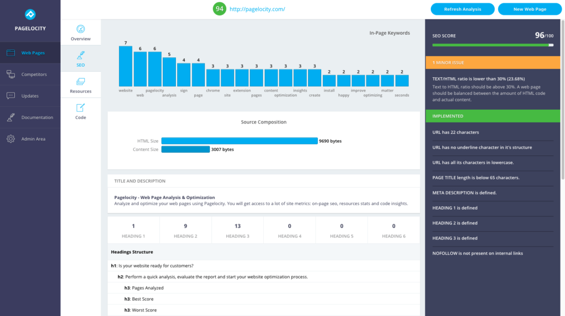Image resolution: width=565 pixels, height=316 pixels.
Task: Open Updates chat bubble icon
Action: click(11, 96)
